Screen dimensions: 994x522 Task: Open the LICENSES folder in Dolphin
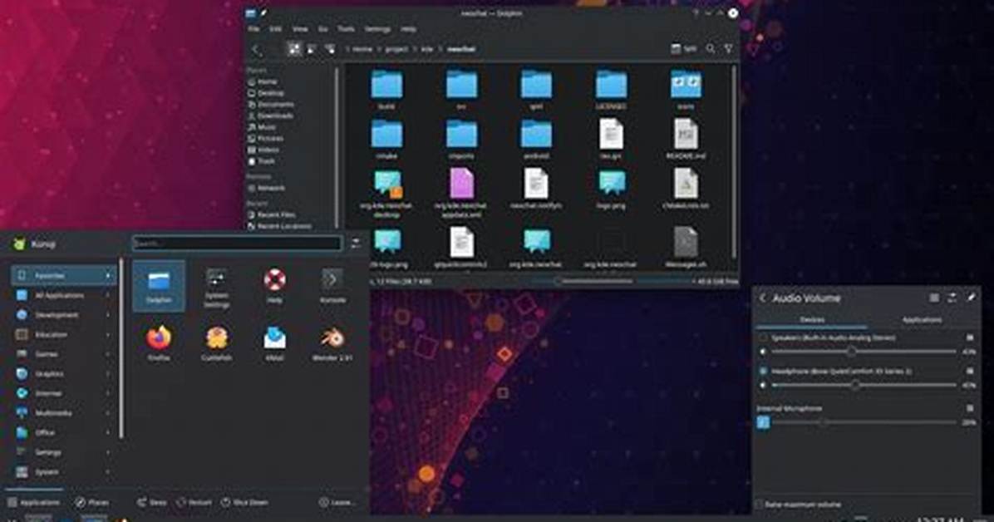pos(611,90)
